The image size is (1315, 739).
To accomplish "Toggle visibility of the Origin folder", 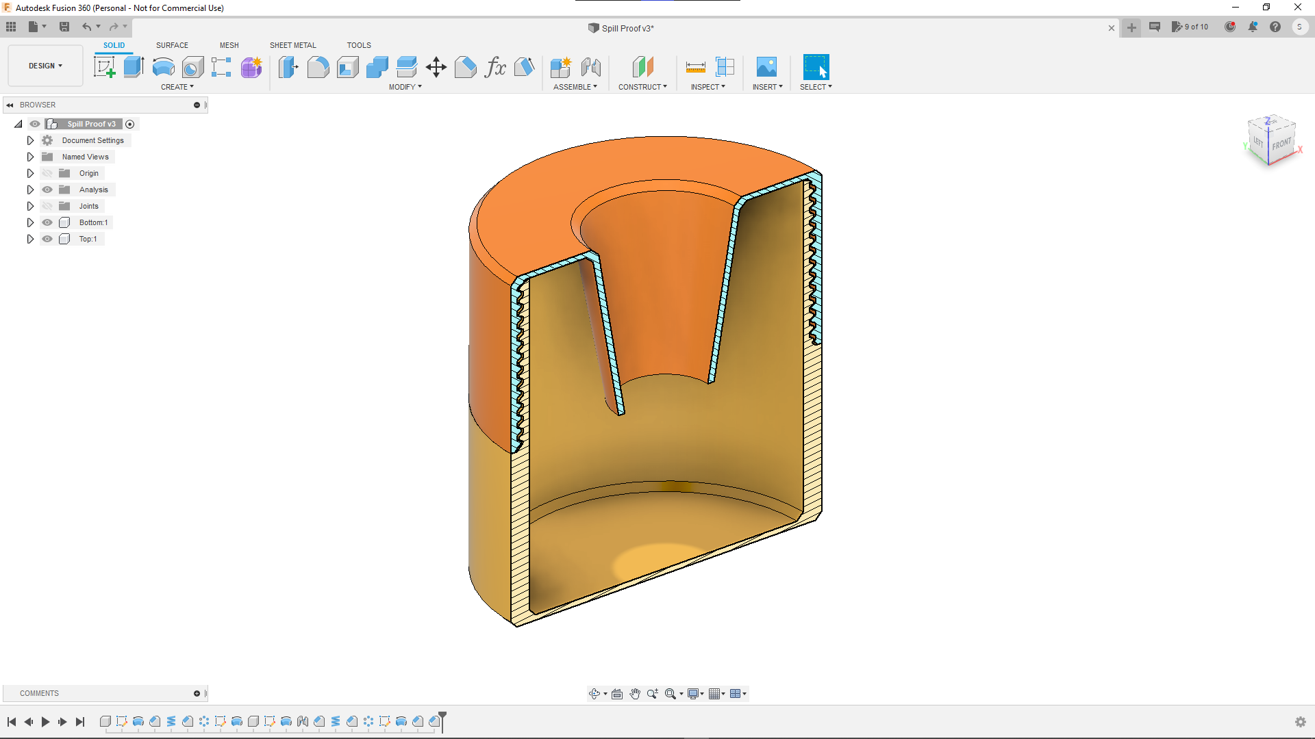I will (47, 173).
